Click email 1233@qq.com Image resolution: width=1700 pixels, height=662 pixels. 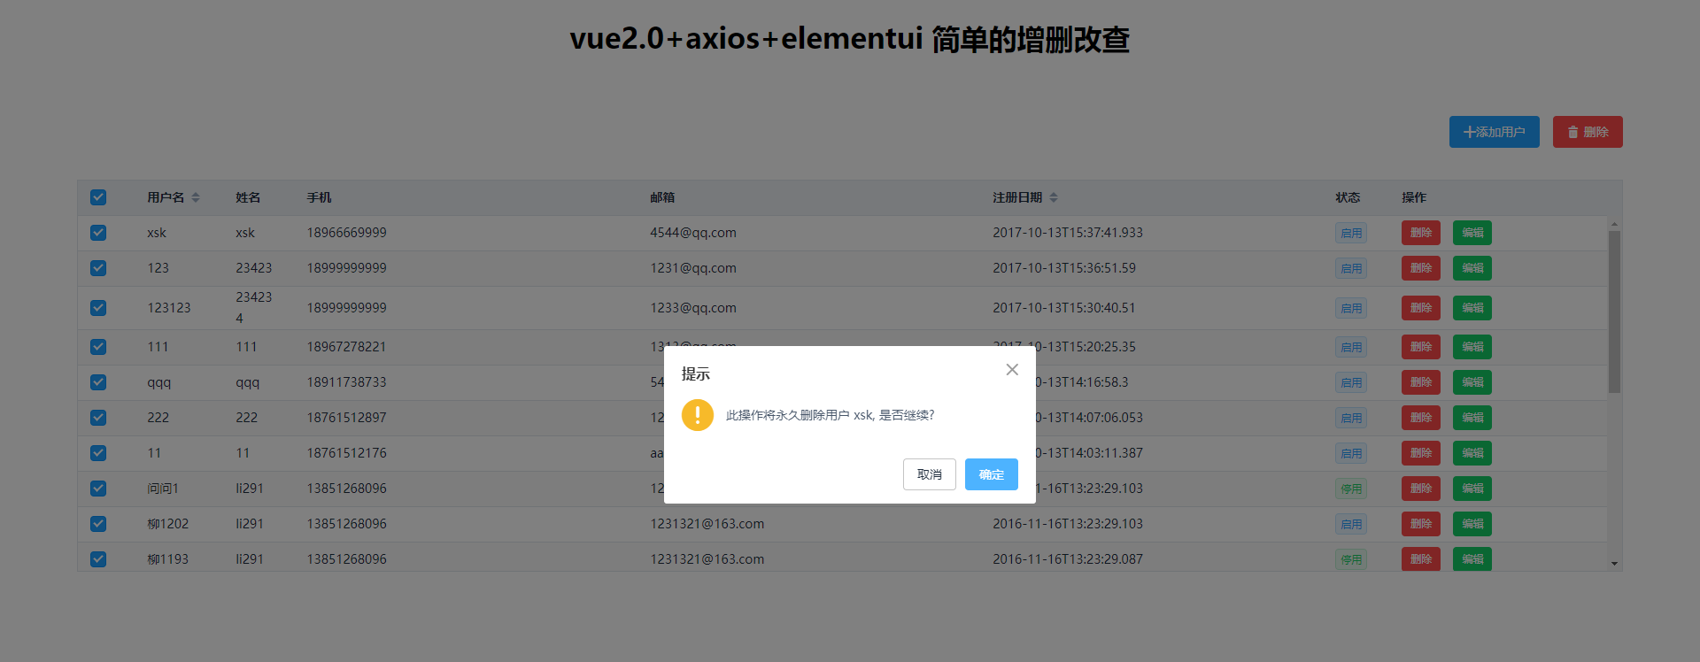(693, 308)
